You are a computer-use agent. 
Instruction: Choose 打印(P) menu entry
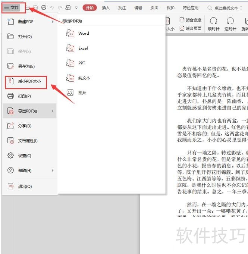coord(29,96)
